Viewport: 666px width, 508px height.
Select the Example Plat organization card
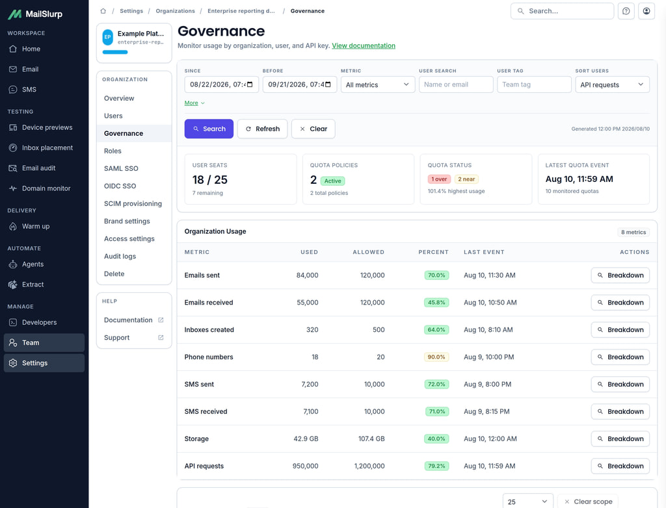coord(134,43)
